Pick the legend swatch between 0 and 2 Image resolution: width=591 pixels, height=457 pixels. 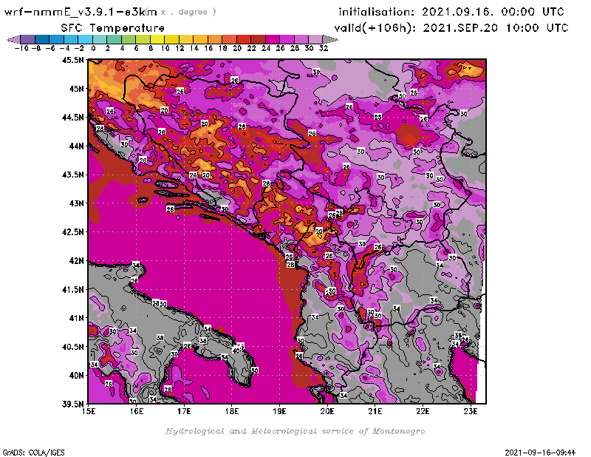[100, 39]
